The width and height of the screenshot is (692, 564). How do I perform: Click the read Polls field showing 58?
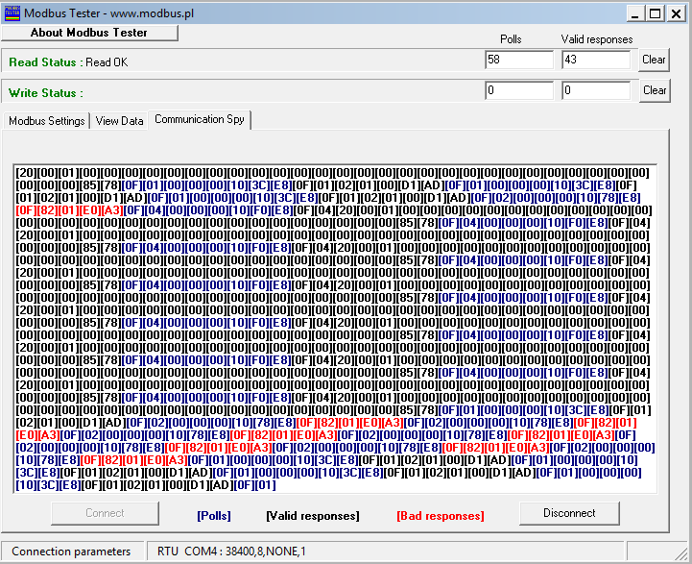[x=519, y=60]
